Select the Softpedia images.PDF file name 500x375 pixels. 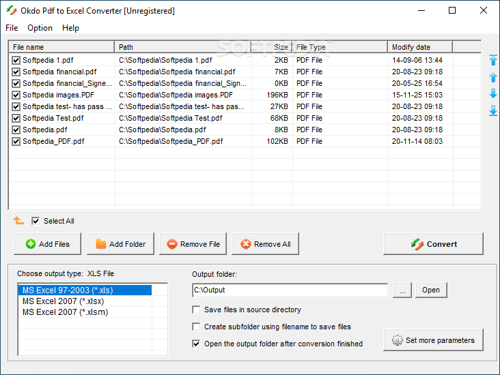[58, 95]
